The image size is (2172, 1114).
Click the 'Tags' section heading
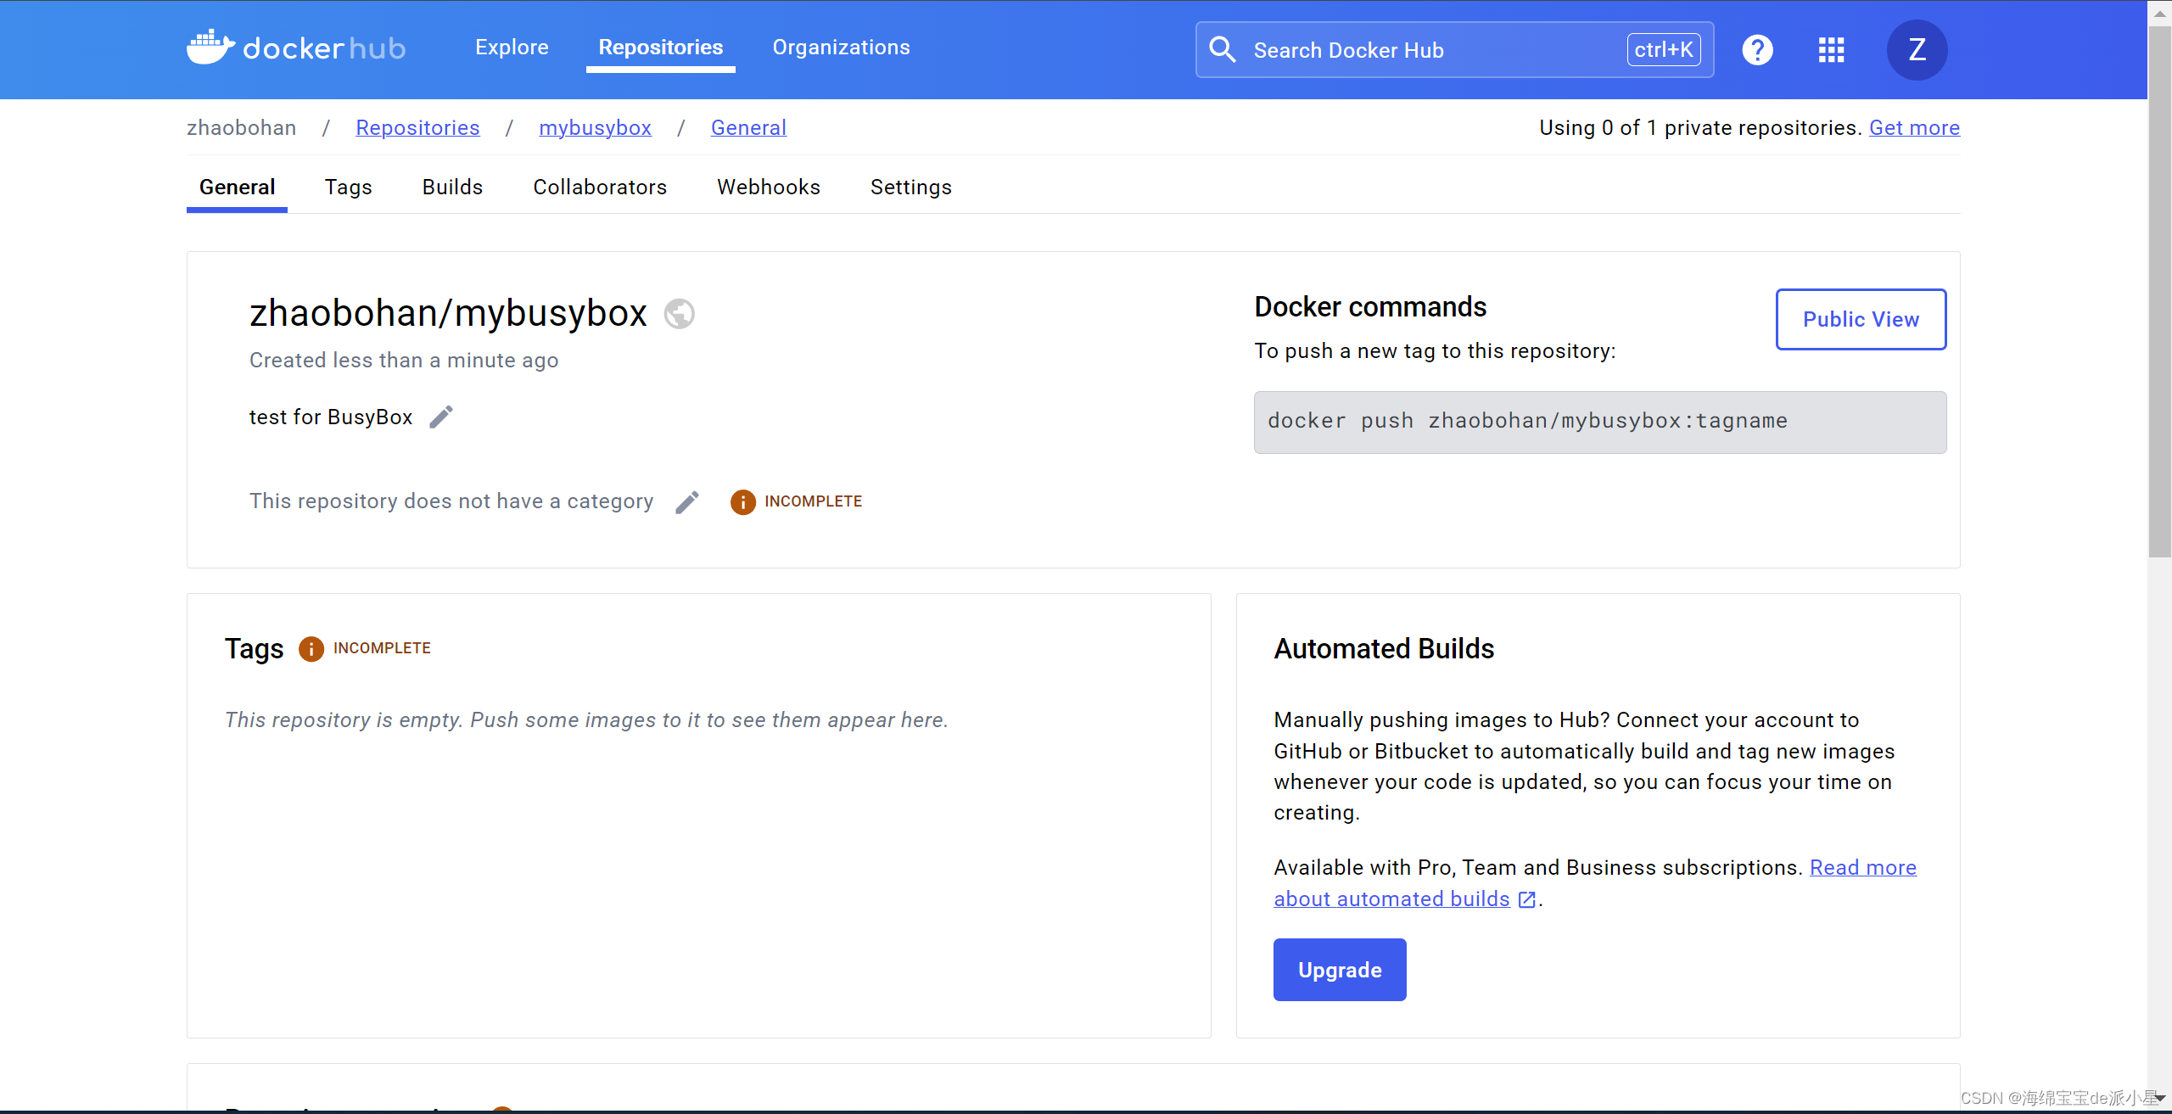pyautogui.click(x=254, y=649)
